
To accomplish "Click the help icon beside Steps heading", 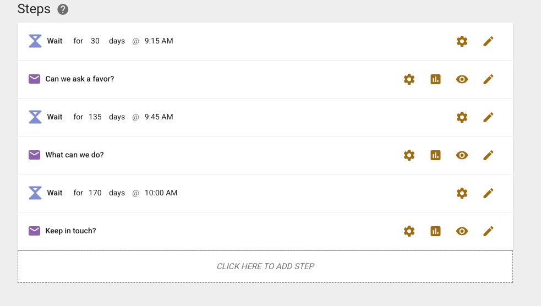I will (x=63, y=9).
